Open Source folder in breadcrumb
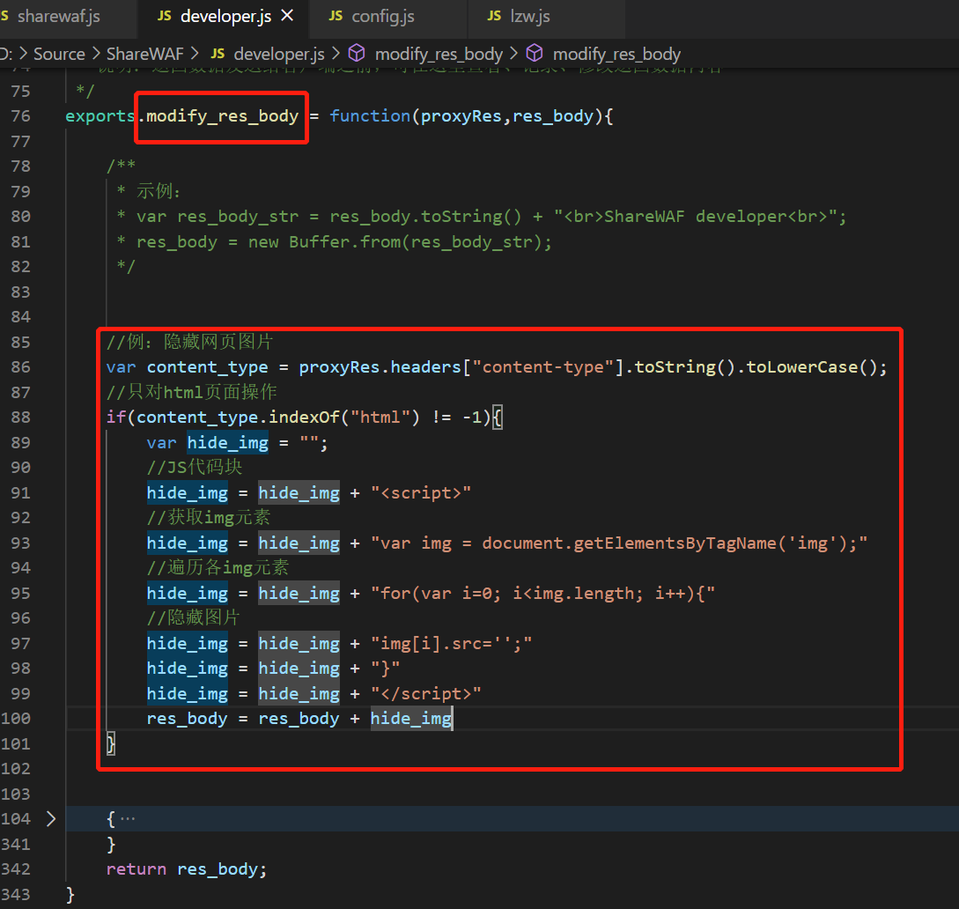 point(59,54)
